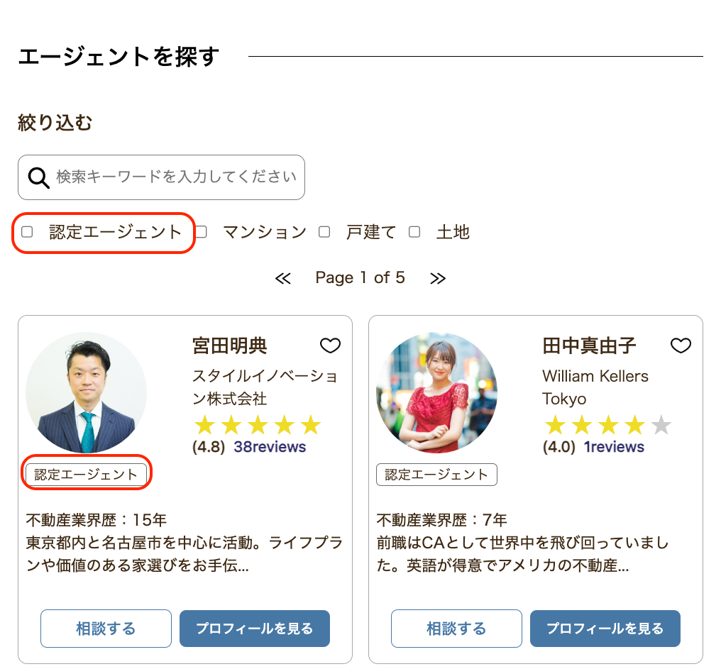The image size is (721, 669).
Task: Click 宮田明典's star rating
Action: click(x=257, y=426)
